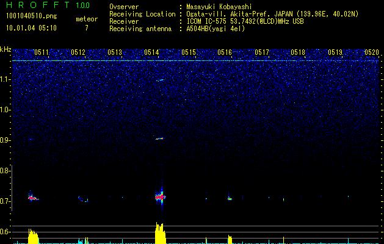
Task: Click the 0519 time marker
Action: point(335,52)
